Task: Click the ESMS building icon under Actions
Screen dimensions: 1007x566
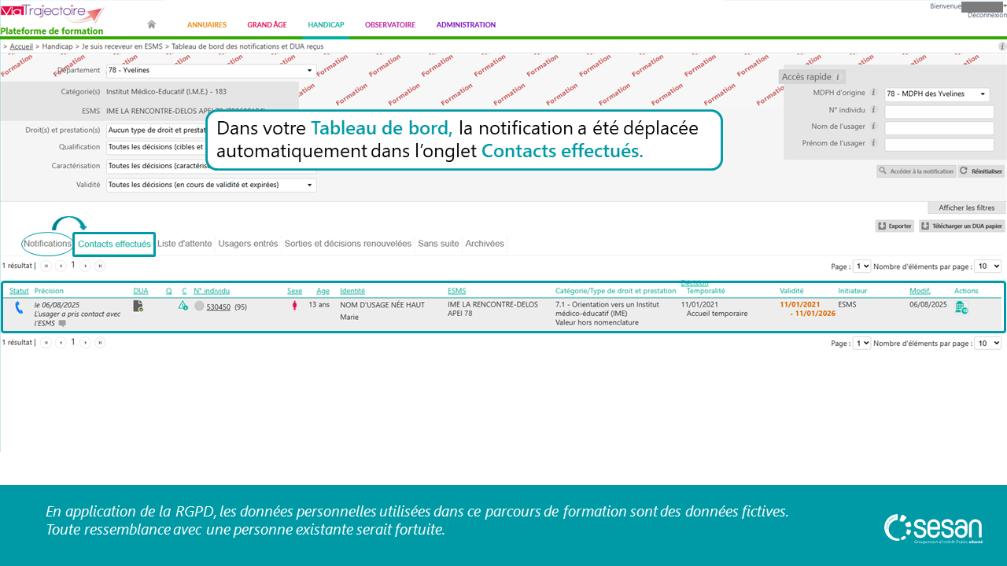Action: tap(961, 307)
